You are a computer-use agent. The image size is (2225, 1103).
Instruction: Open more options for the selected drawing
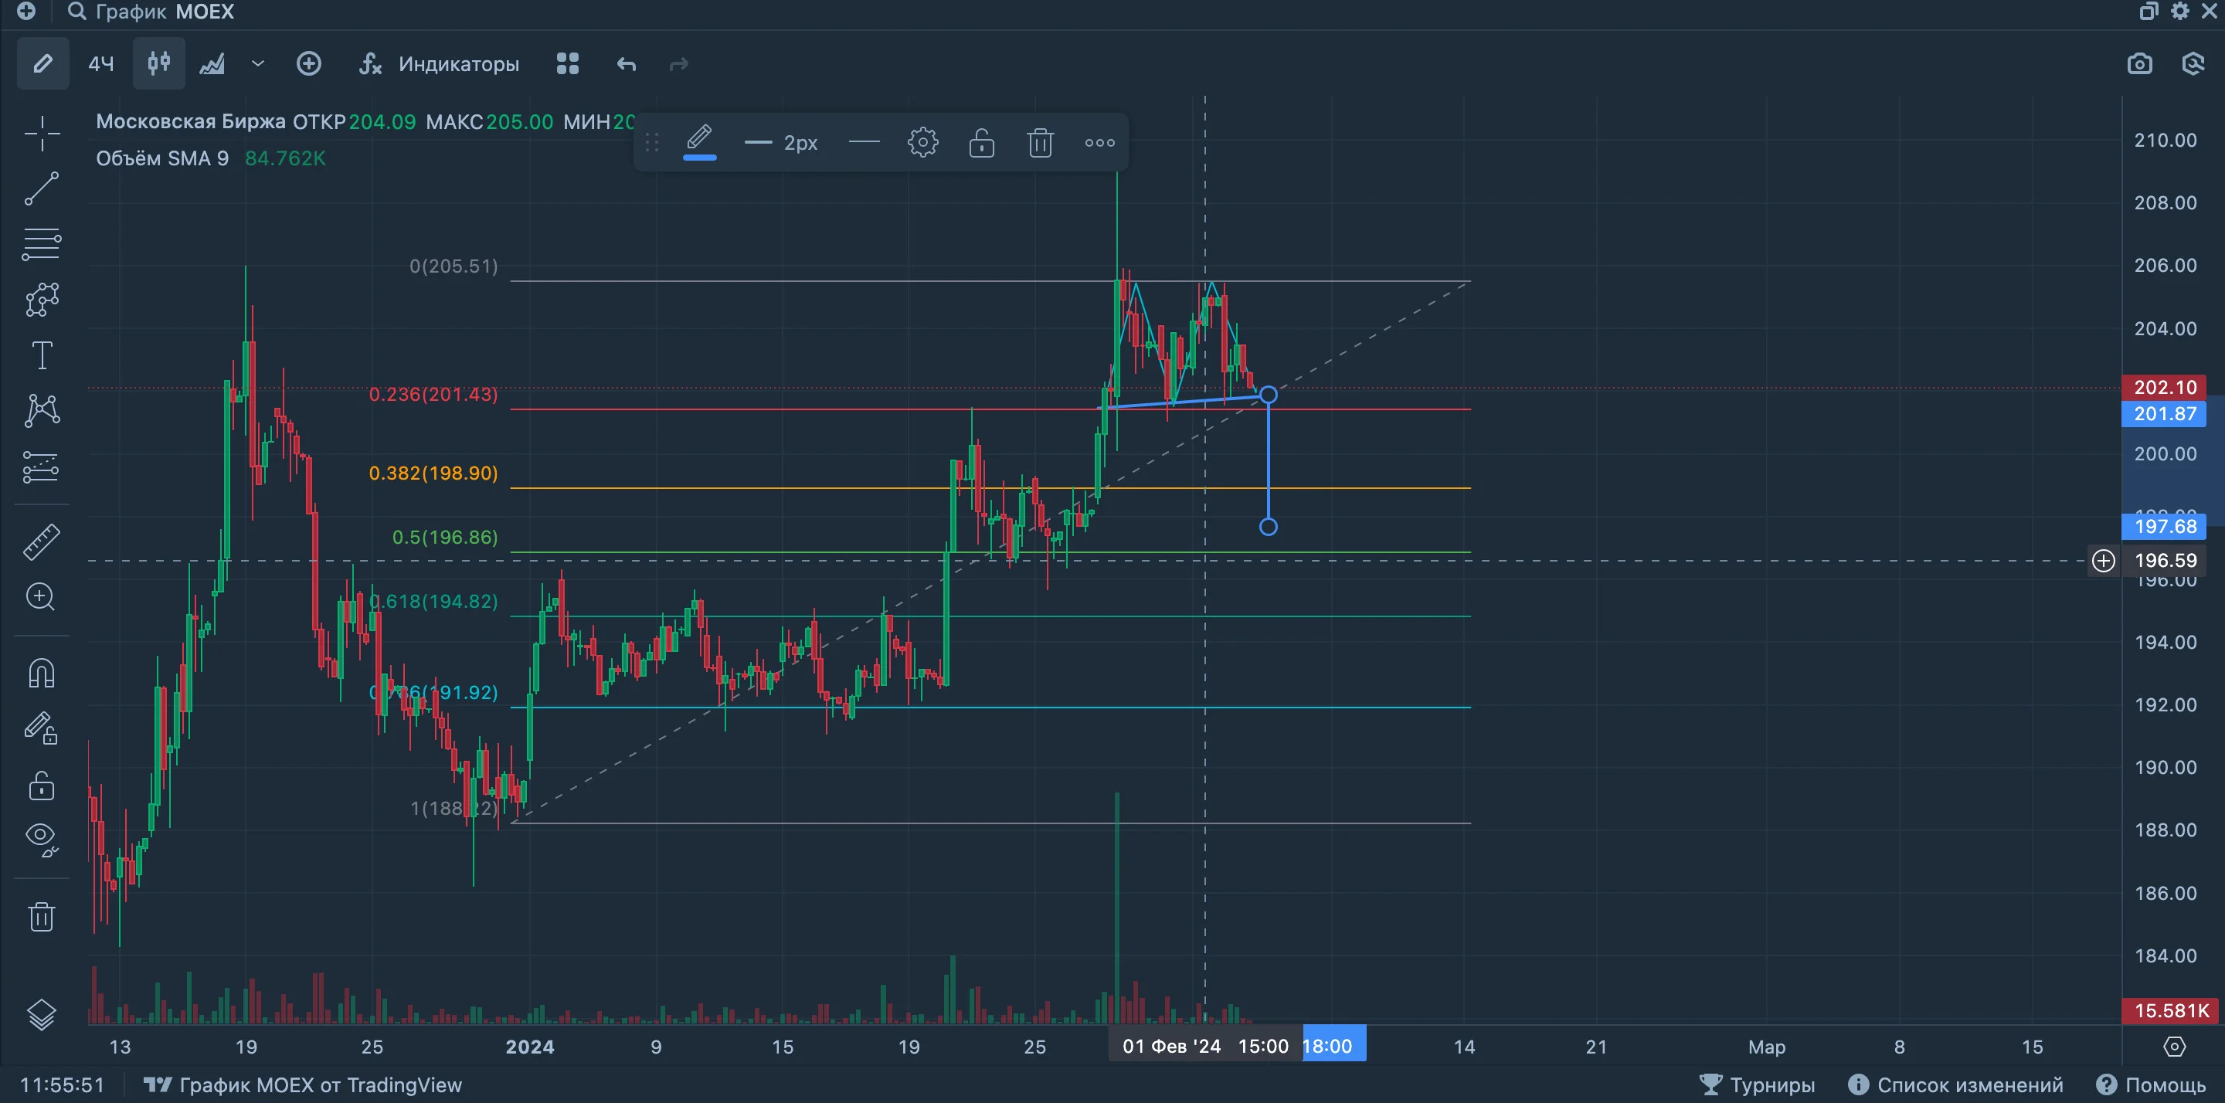coord(1099,143)
